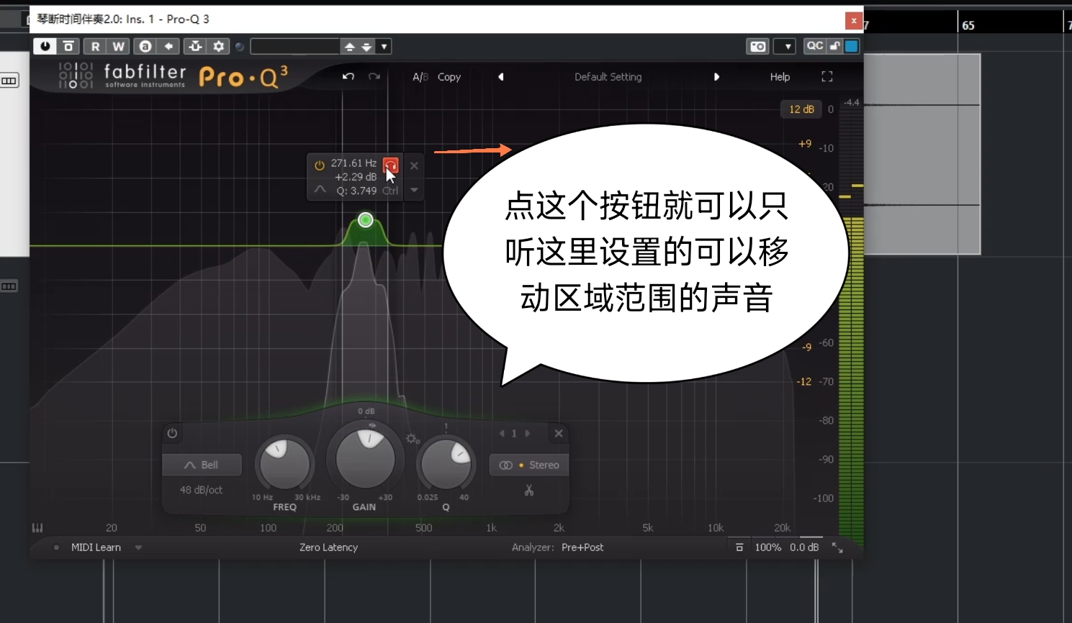The height and width of the screenshot is (623, 1072).
Task: Open the 48 dB/oct slope selector
Action: 201,490
